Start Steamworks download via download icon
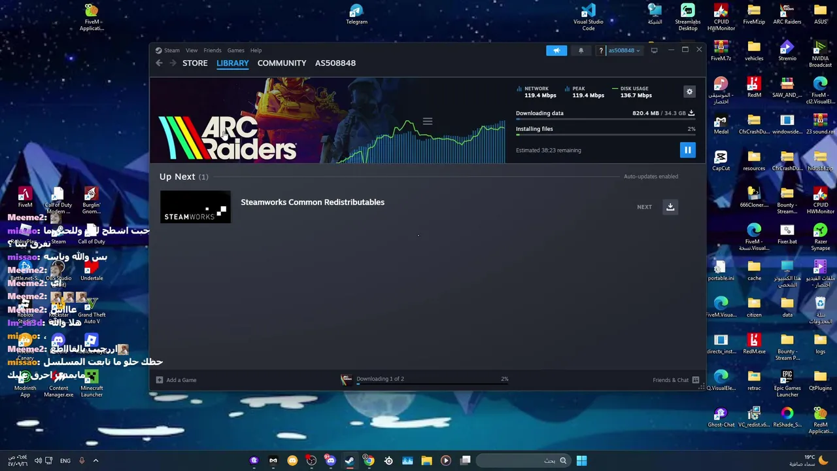837x471 pixels. [670, 207]
